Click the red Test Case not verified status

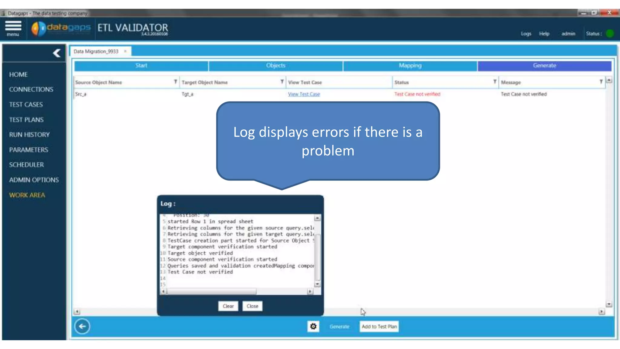417,94
